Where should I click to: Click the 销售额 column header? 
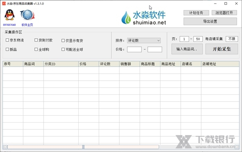point(129,64)
